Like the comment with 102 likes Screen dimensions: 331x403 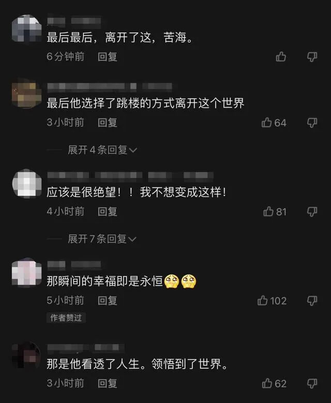point(272,301)
